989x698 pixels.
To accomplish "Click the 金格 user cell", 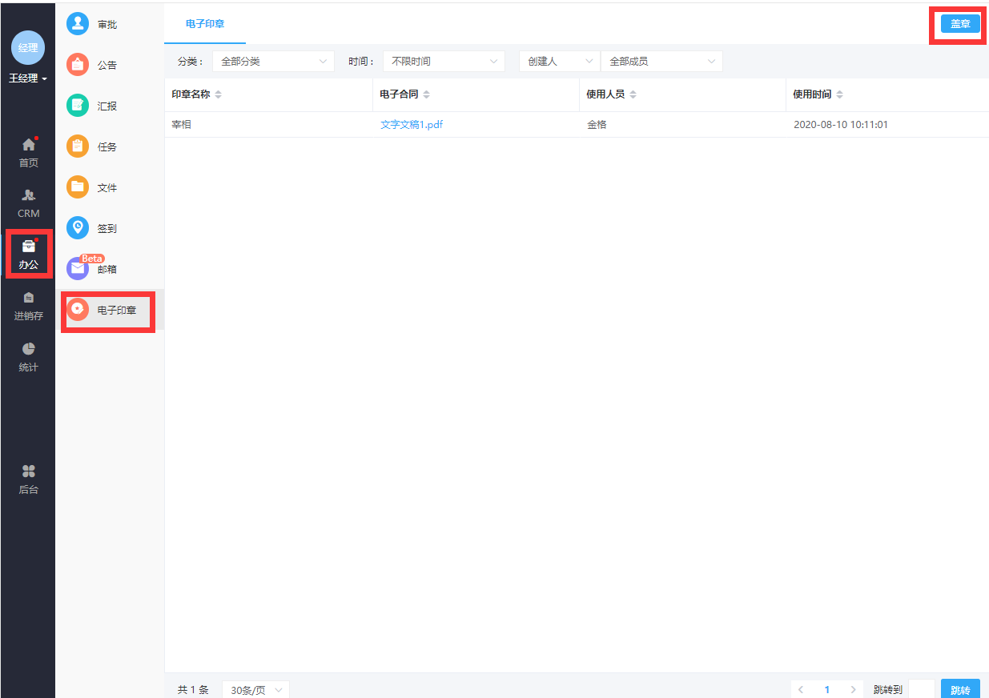I will pos(597,125).
